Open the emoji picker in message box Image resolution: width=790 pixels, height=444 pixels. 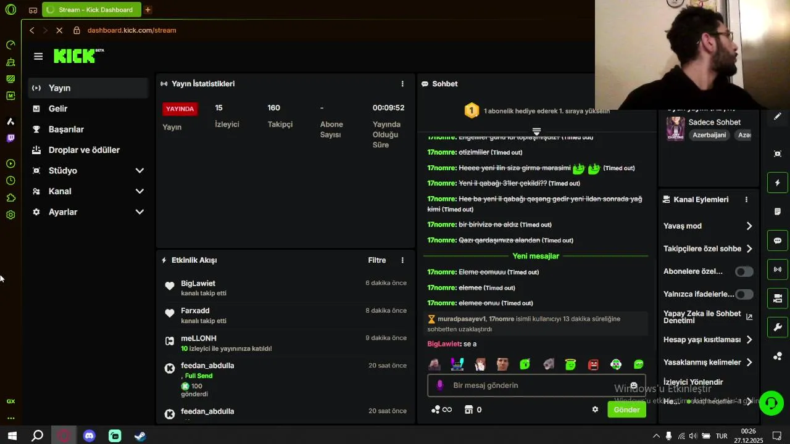pos(633,385)
